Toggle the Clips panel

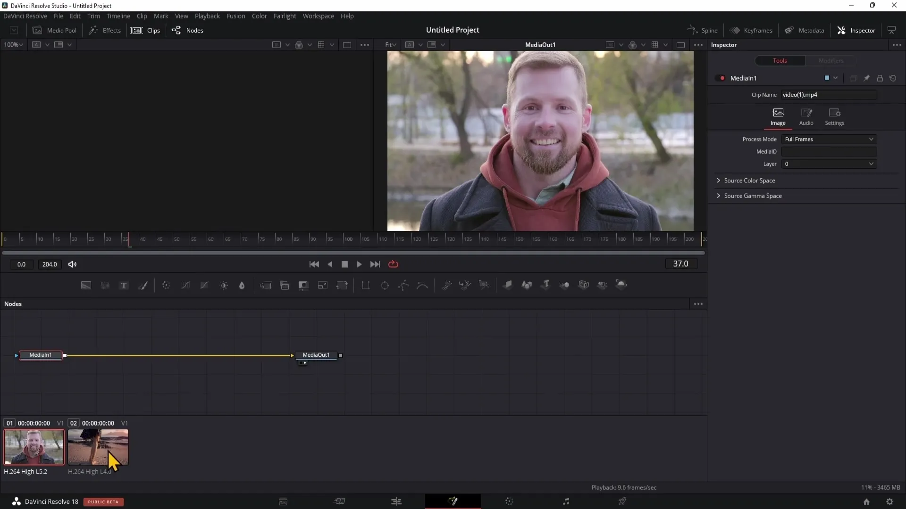point(145,30)
